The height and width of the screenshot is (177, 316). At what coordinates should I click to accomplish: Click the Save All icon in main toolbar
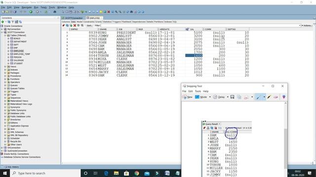tap(15, 12)
